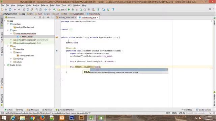Toggle the Captures tool window side button
216x121 pixels.
2,51
